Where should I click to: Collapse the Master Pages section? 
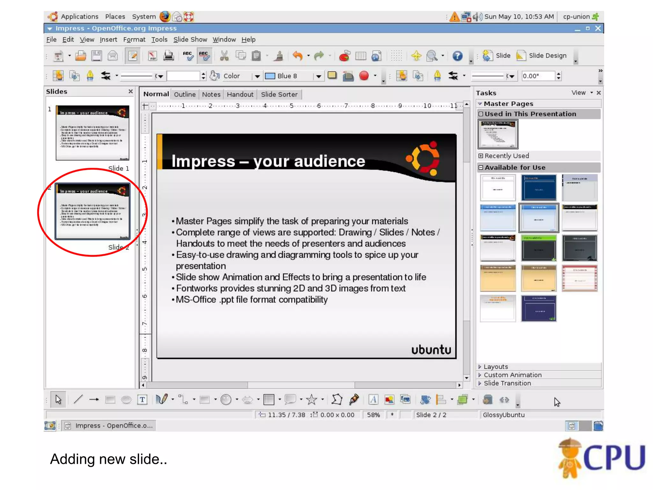click(x=480, y=104)
